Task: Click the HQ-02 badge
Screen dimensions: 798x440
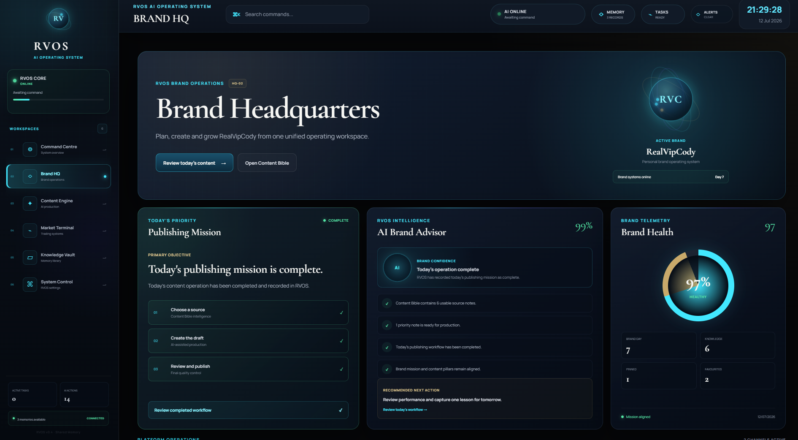Action: pos(238,83)
